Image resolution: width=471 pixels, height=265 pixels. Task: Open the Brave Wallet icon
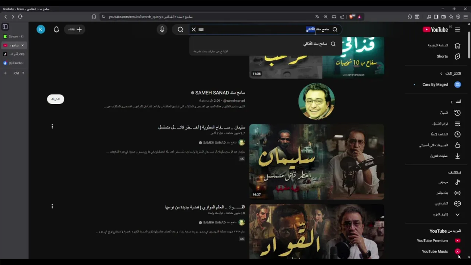tap(443, 17)
